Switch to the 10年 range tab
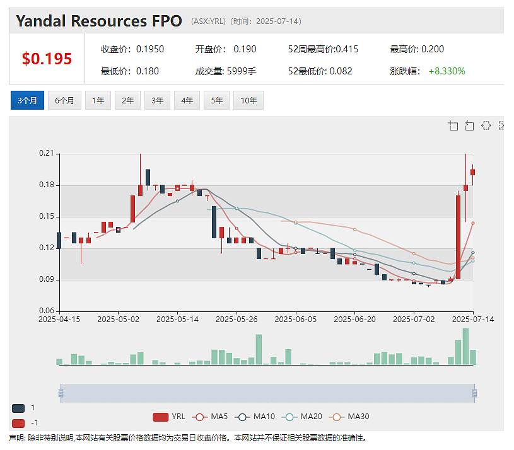 [248, 100]
